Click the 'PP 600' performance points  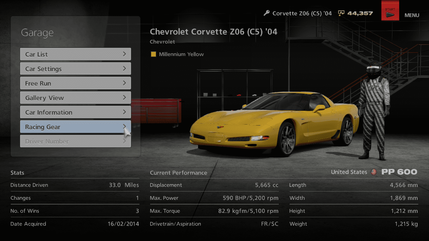pos(399,172)
